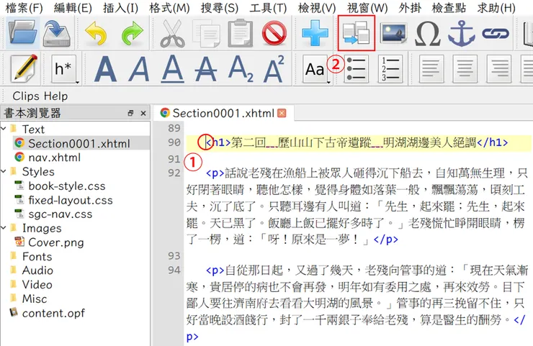Viewport: 533px width, 346px height.
Task: Click the Split at cursor icon
Action: (x=356, y=33)
